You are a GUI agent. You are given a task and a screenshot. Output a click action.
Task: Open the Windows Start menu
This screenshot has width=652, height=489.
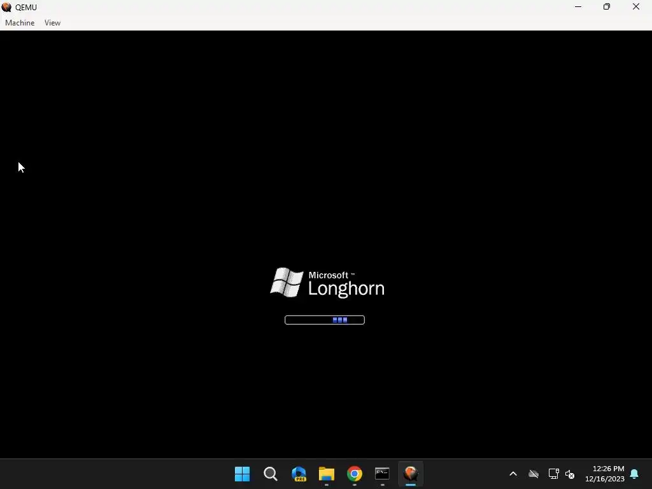[x=242, y=474]
